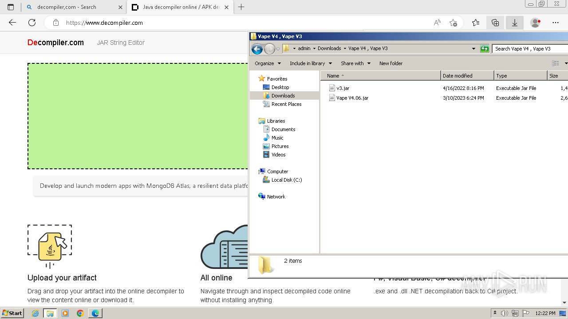
Task: Open Videos library
Action: click(x=278, y=155)
